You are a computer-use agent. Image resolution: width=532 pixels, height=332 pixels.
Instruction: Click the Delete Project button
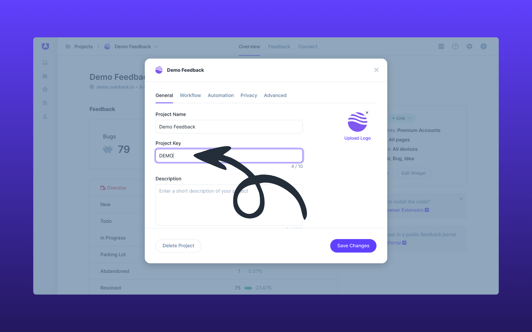(x=178, y=246)
